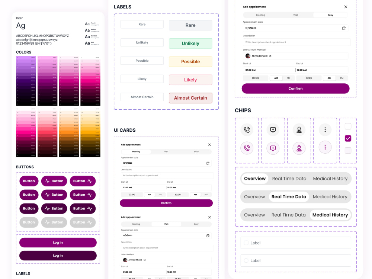Select PM for end time in Busy card
The image size is (372, 279).
341,78
